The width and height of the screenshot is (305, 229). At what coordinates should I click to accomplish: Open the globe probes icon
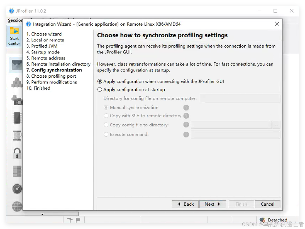point(17,206)
